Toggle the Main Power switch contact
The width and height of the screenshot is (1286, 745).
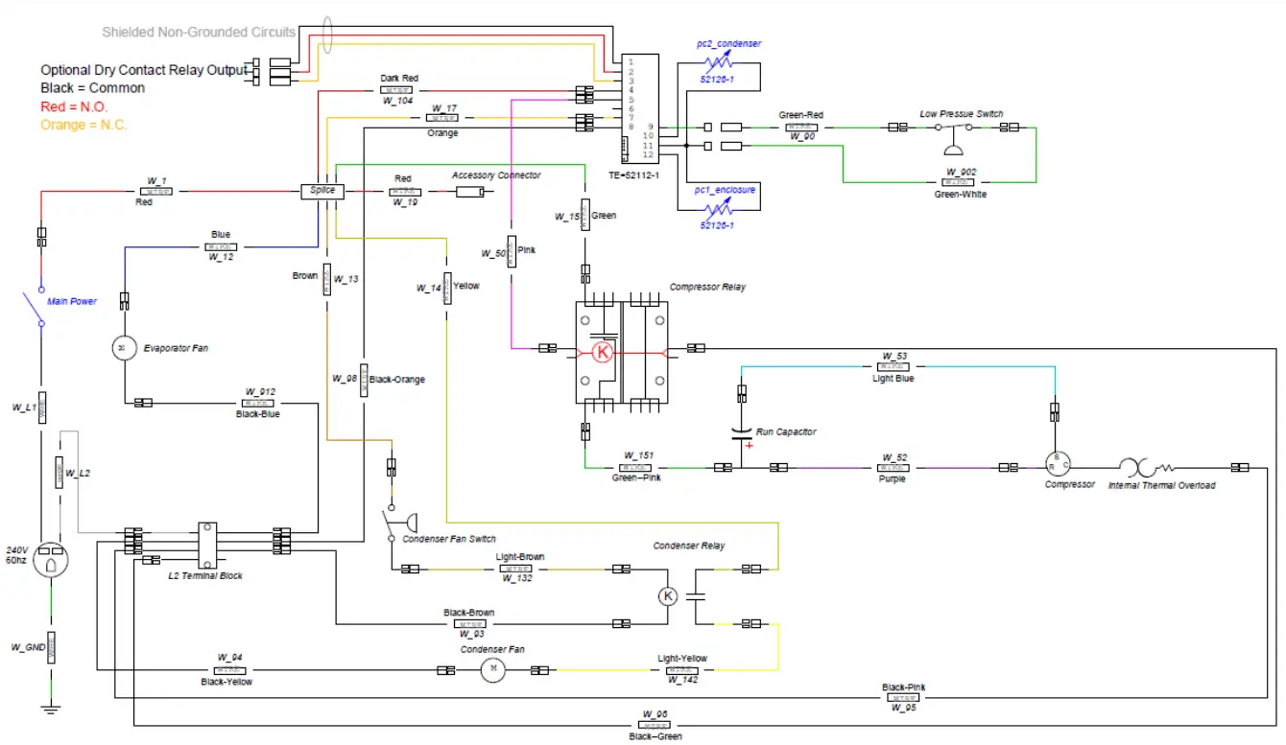40,307
